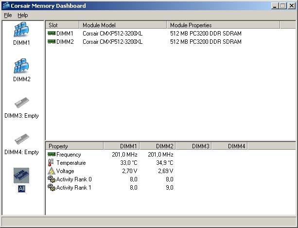This screenshot has width=298, height=228.
Task: Select the DIMM1 row in module list
Action: click(x=65, y=34)
